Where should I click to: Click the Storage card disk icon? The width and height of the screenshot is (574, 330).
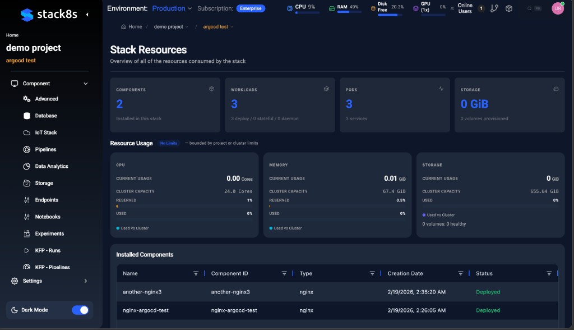pyautogui.click(x=556, y=89)
